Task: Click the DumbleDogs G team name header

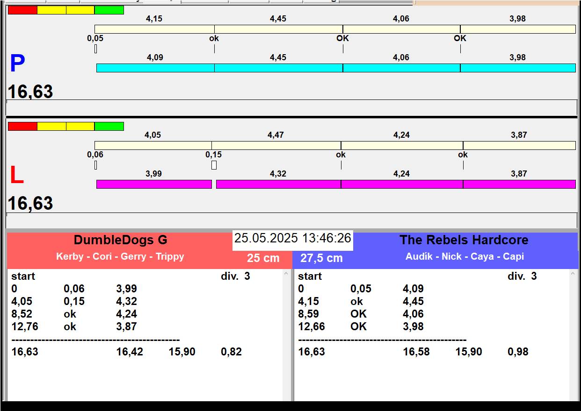Action: pyautogui.click(x=120, y=240)
